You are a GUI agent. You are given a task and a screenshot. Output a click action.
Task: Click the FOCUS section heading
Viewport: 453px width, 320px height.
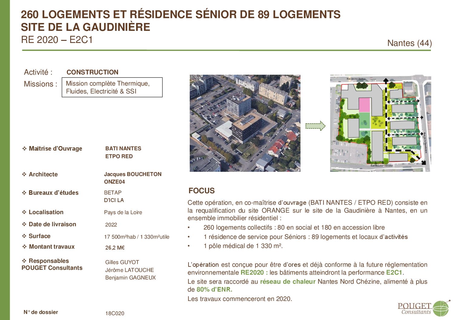tap(202, 191)
